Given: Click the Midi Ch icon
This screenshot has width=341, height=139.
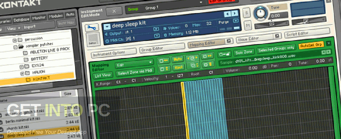Looking at the screenshot, I should 107,41.
